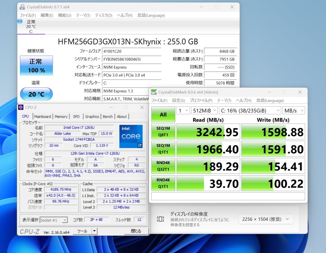Click the 閉じる button in CPU-Z
Screen dimensions: 326x253
[x=136, y=231]
